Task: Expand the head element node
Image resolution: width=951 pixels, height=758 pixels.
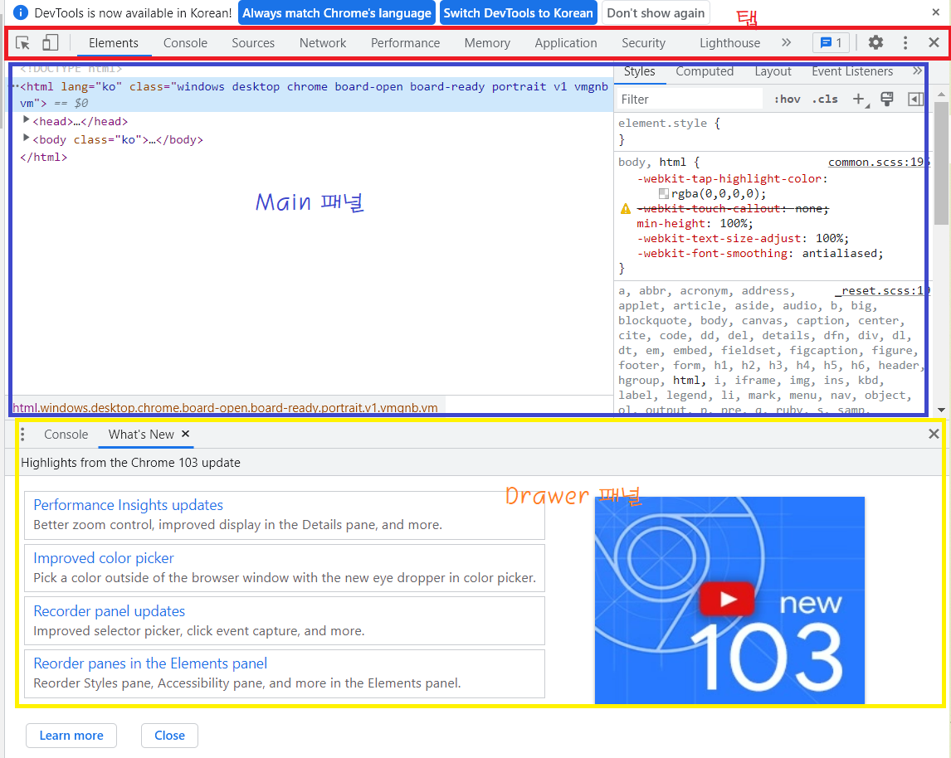Action: [x=26, y=120]
